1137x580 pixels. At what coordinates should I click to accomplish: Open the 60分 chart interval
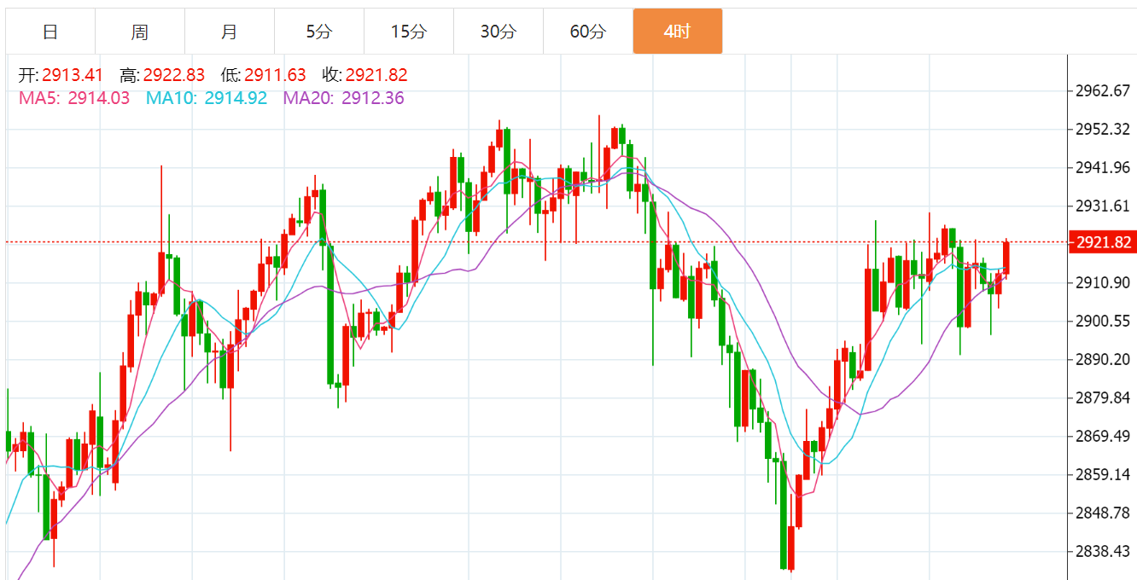click(588, 32)
